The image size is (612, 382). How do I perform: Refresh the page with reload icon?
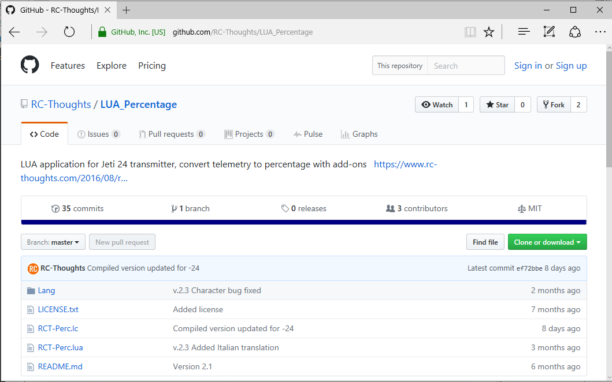69,32
